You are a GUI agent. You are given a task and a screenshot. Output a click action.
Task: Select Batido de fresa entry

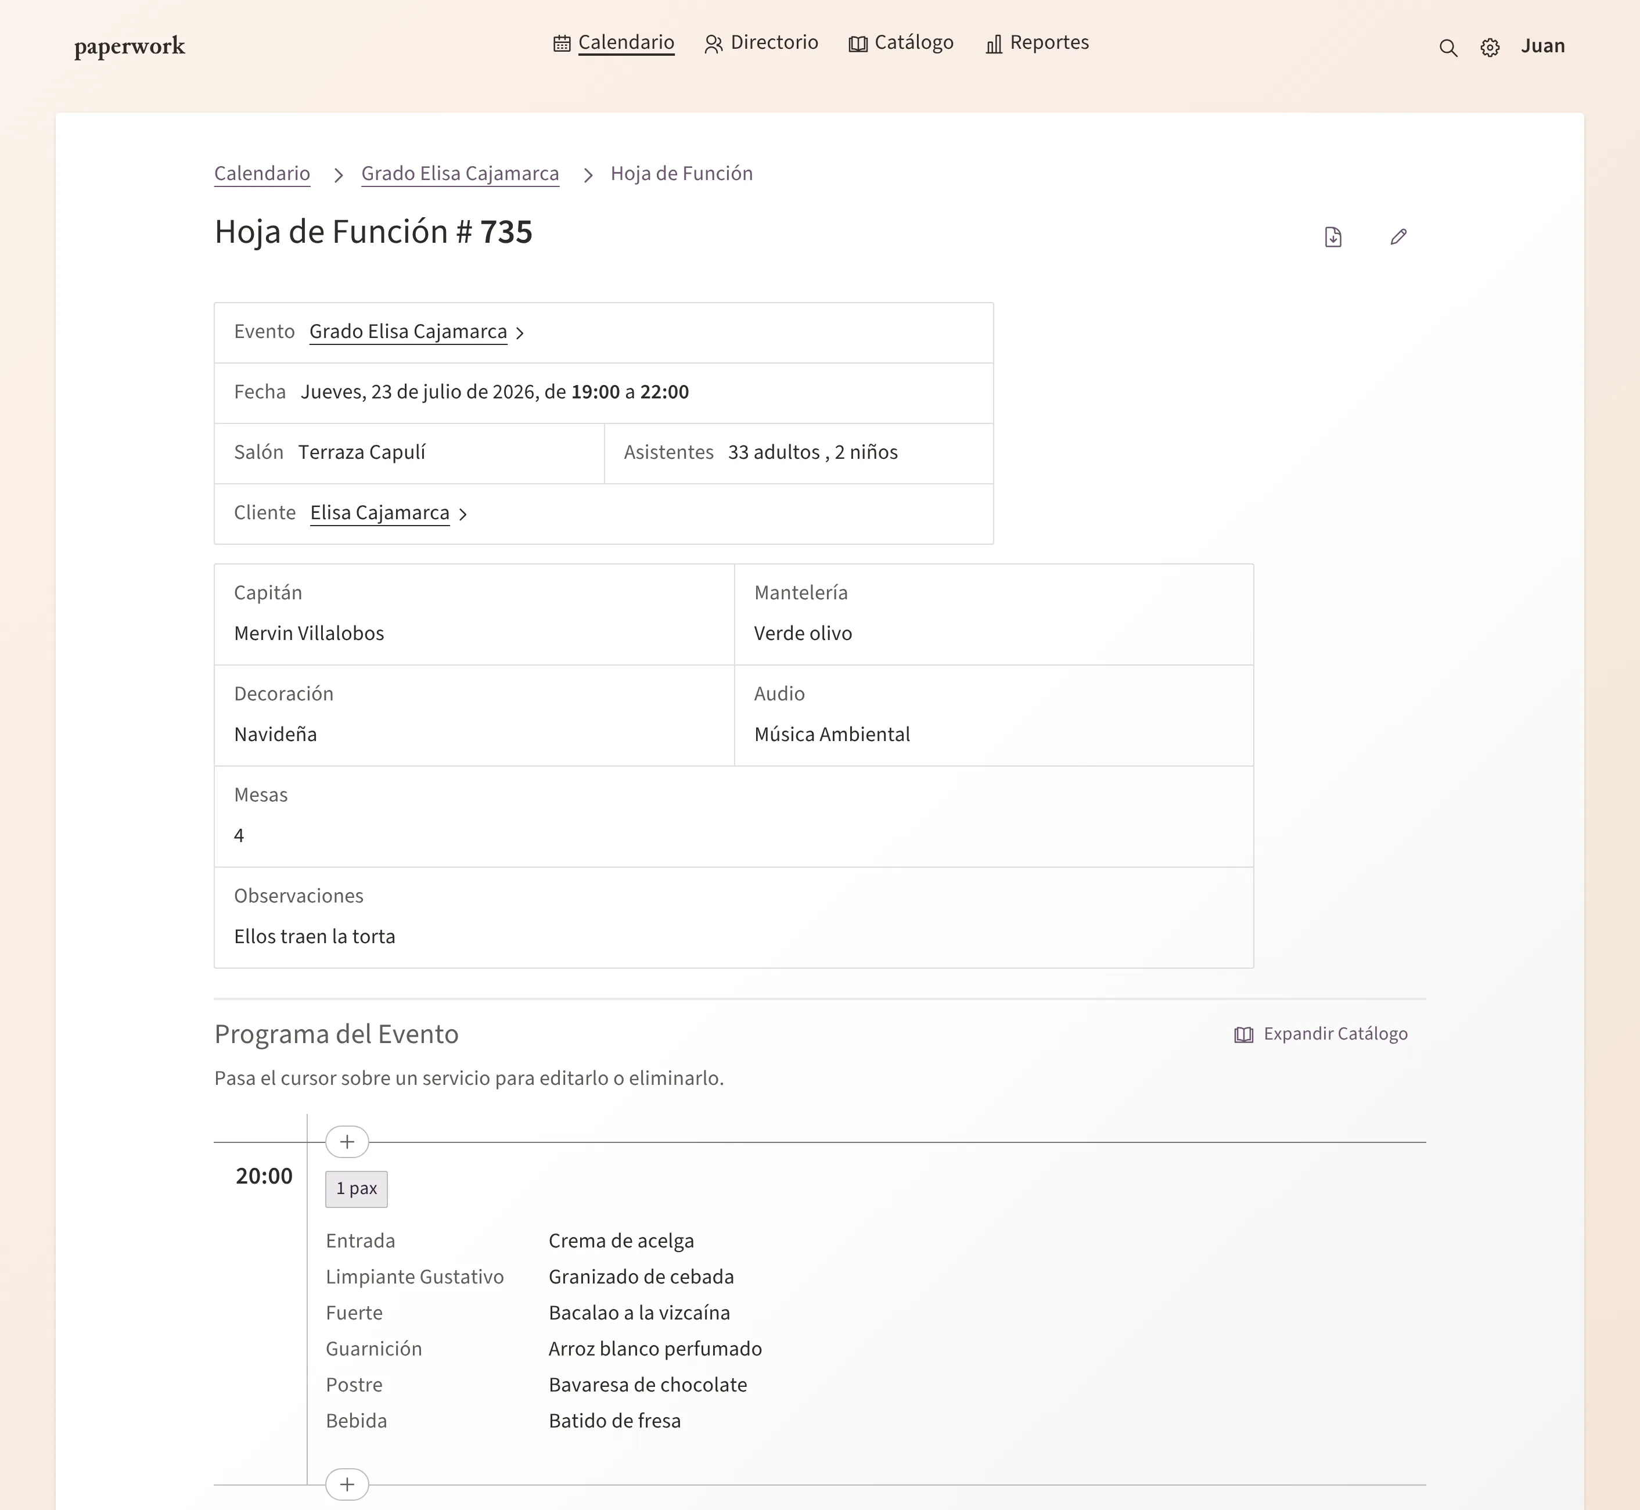click(614, 1421)
